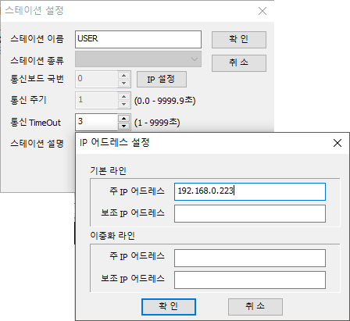
Task: Confirm the IP 어드레스 설정 dialog with 확인
Action: click(x=169, y=307)
